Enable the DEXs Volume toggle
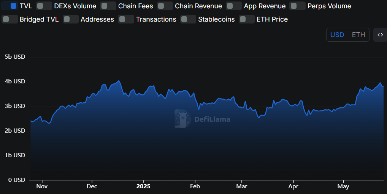This screenshot has width=387, height=194. pos(44,6)
